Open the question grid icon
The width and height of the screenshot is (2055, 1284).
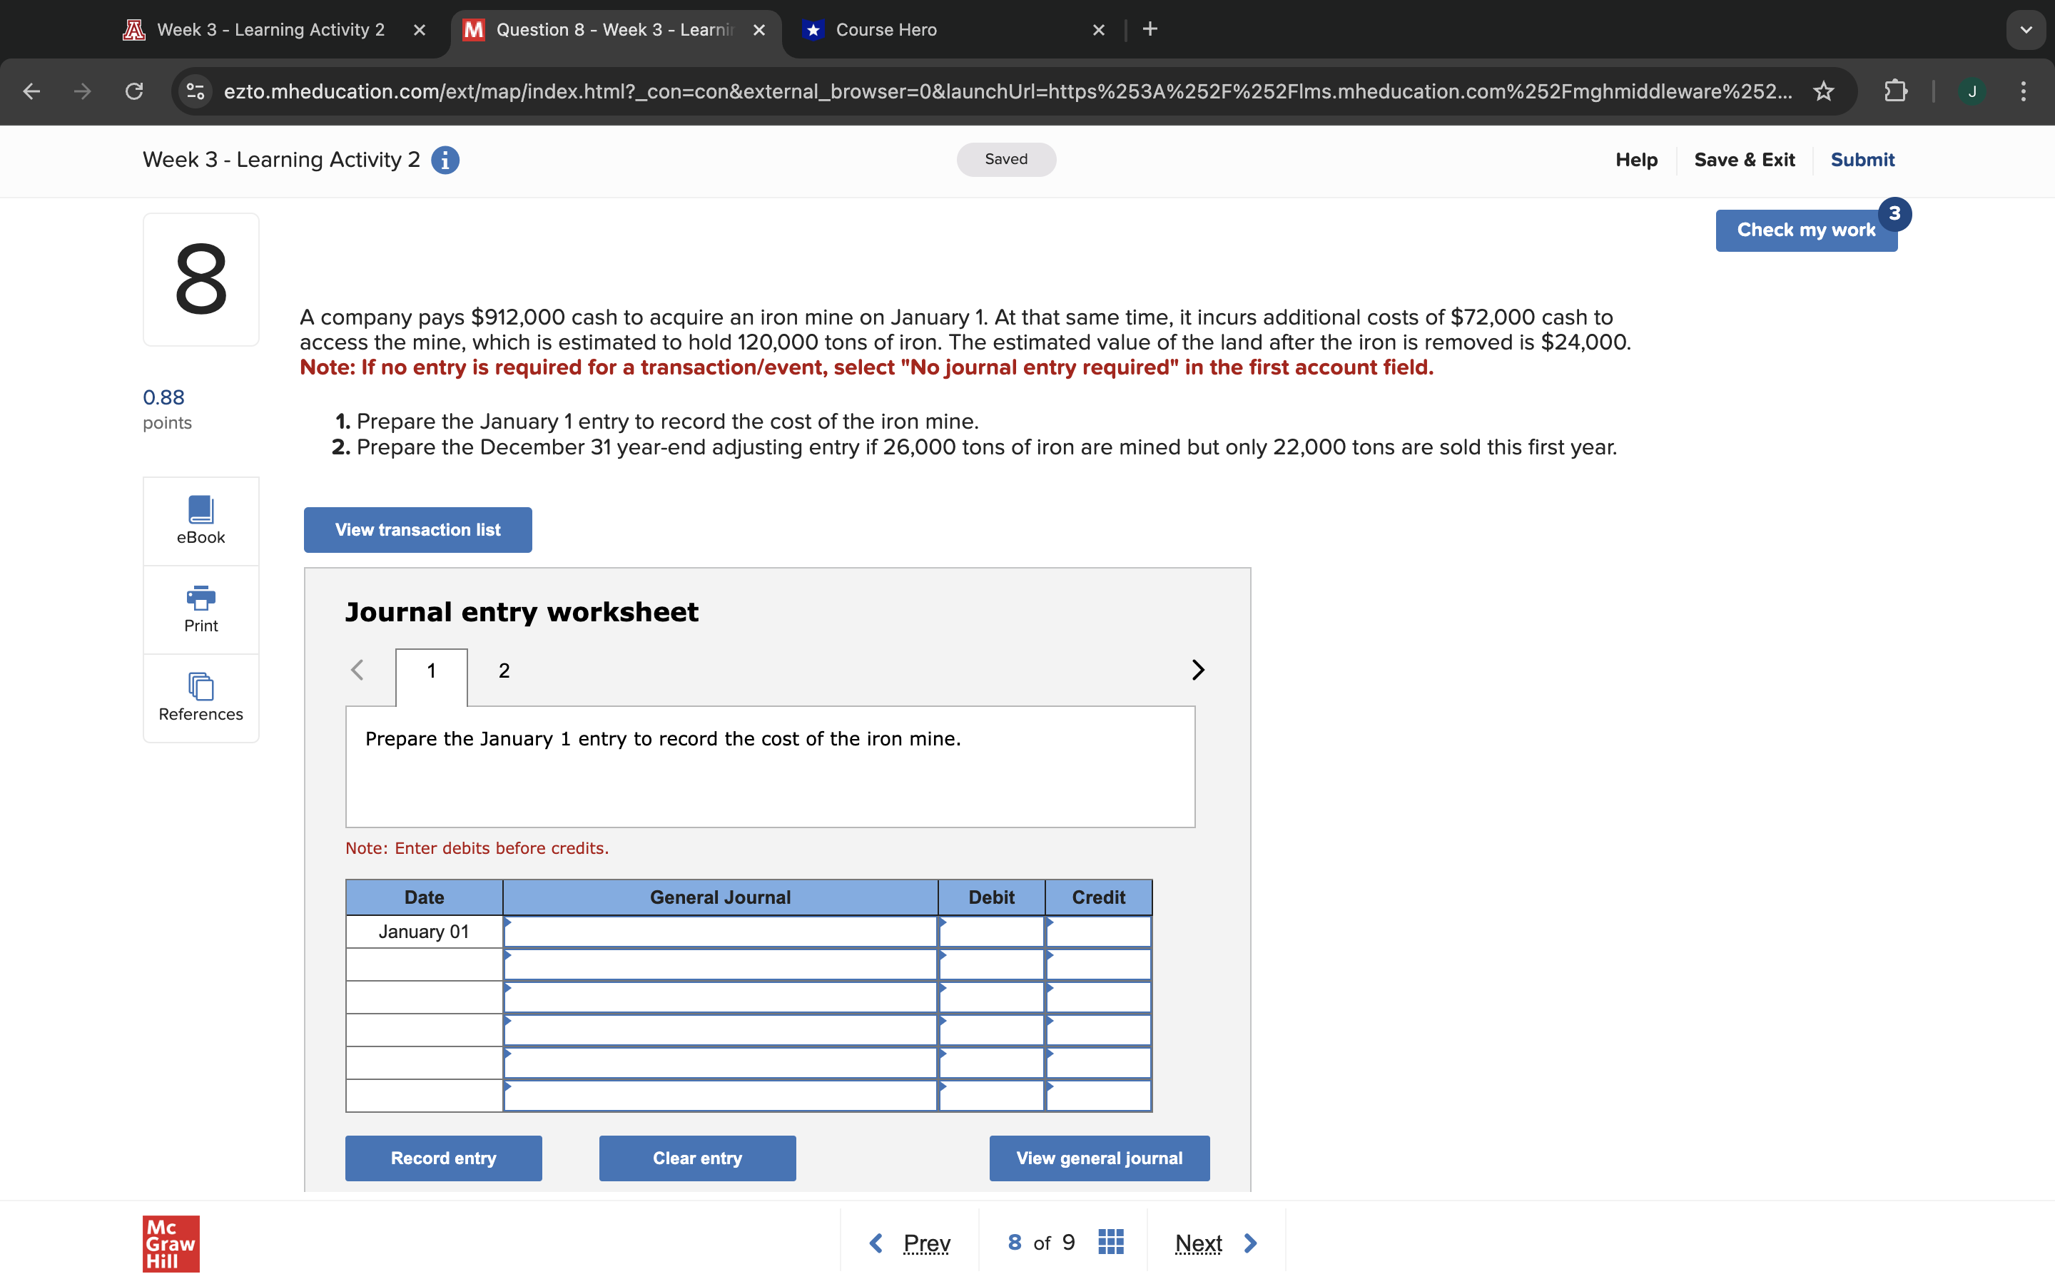(1111, 1243)
